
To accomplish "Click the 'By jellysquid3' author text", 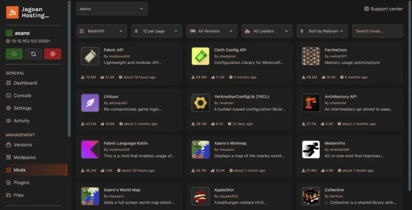I will coord(115,103).
